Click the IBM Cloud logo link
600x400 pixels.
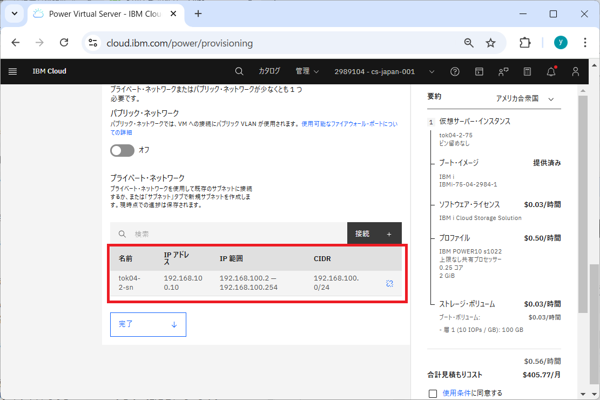(49, 71)
